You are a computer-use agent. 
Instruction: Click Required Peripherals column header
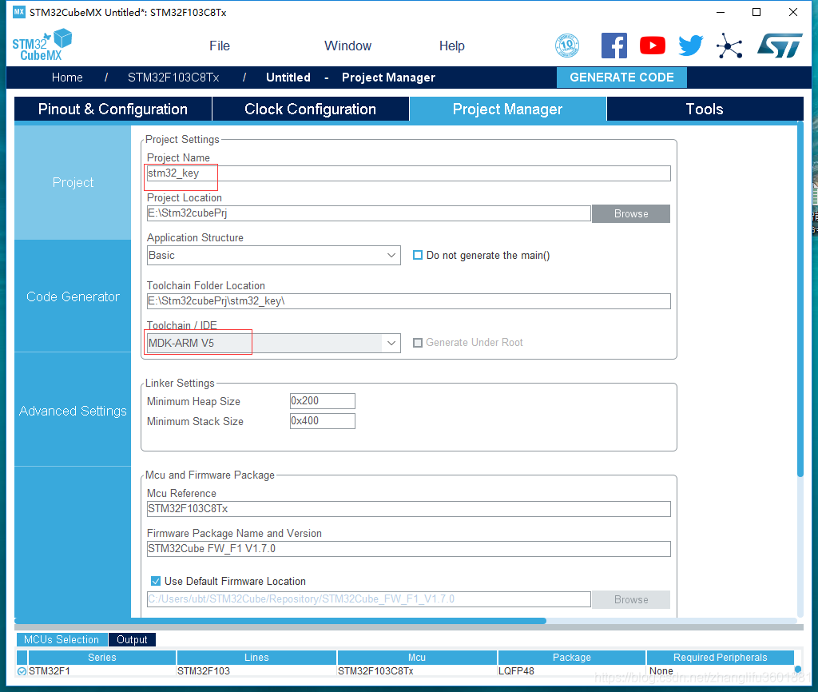pos(720,658)
